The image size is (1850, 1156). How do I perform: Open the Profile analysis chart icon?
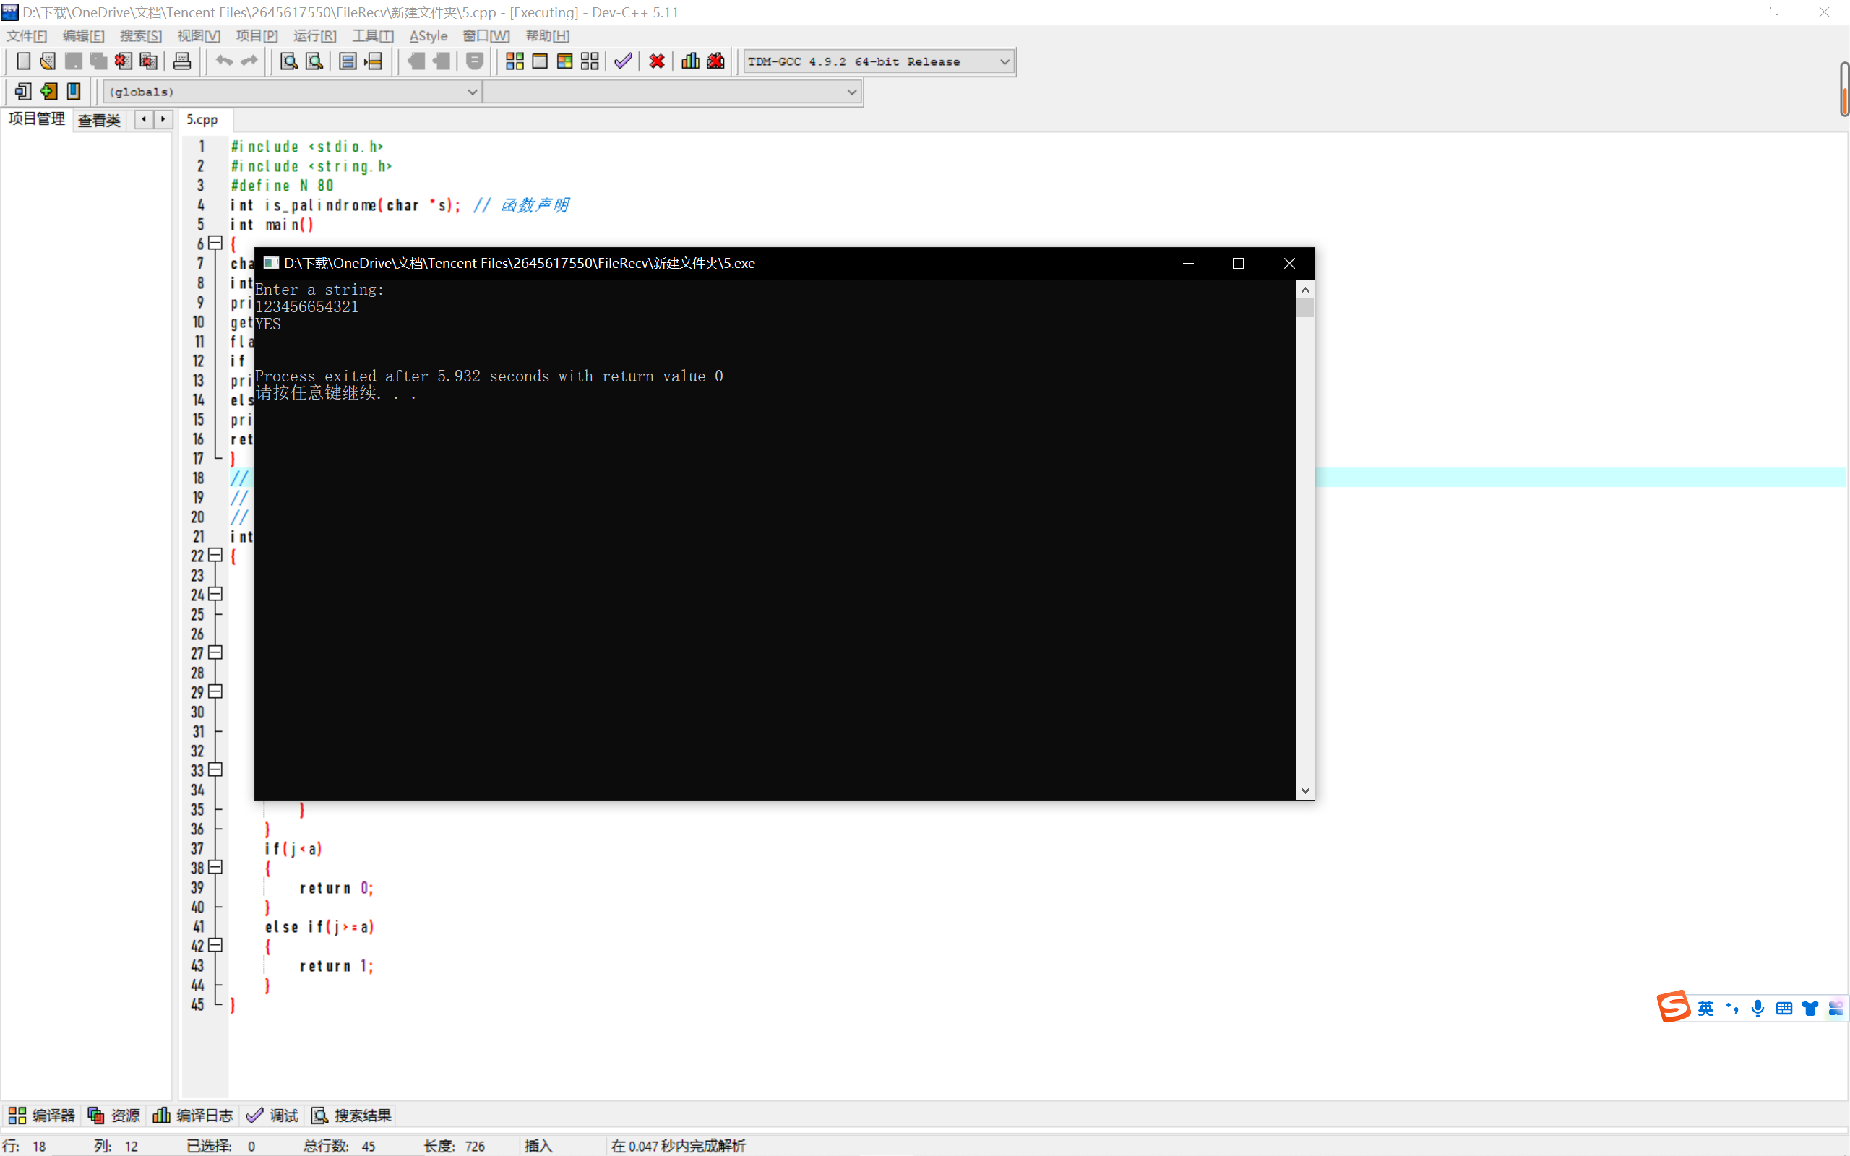coord(690,61)
